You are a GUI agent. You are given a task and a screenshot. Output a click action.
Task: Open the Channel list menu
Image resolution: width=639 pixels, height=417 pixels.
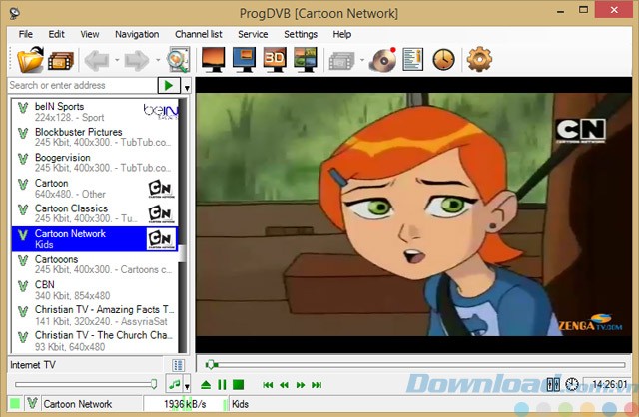pyautogui.click(x=198, y=34)
